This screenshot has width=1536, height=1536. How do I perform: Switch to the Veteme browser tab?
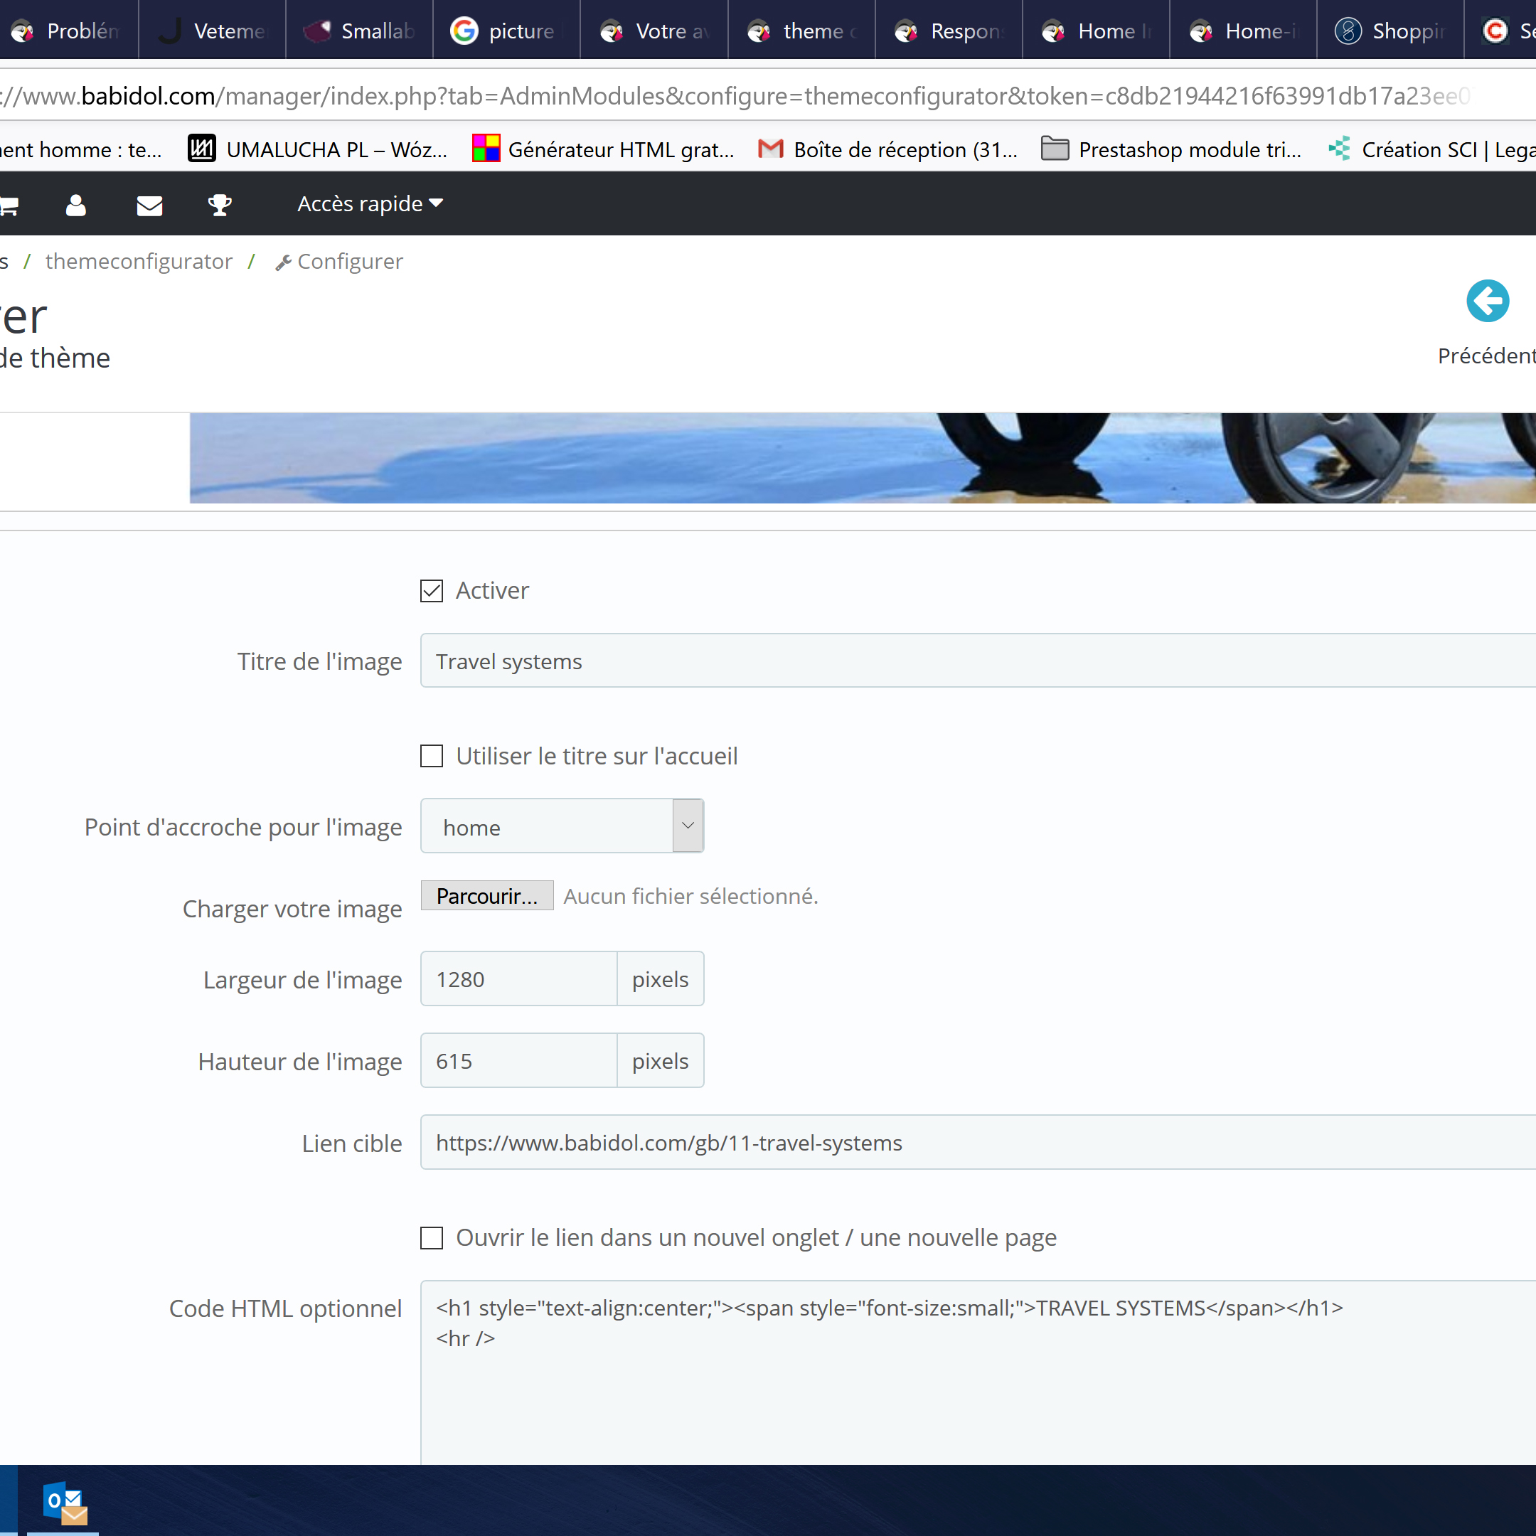point(213,30)
